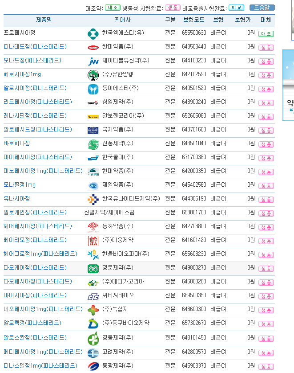Click the 보험코드 column header
The image size is (294, 373).
pyautogui.click(x=194, y=20)
